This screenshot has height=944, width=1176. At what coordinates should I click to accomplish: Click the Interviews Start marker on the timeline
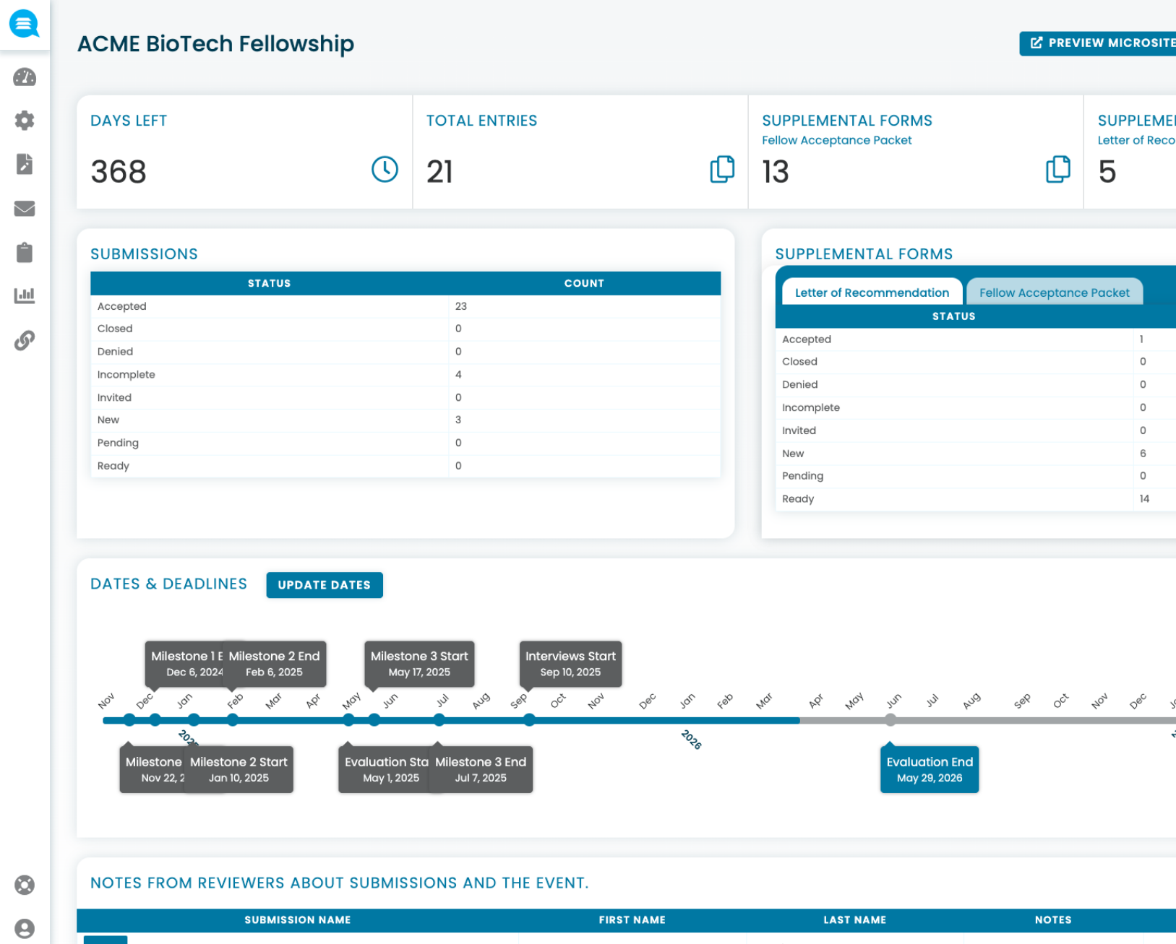click(570, 664)
